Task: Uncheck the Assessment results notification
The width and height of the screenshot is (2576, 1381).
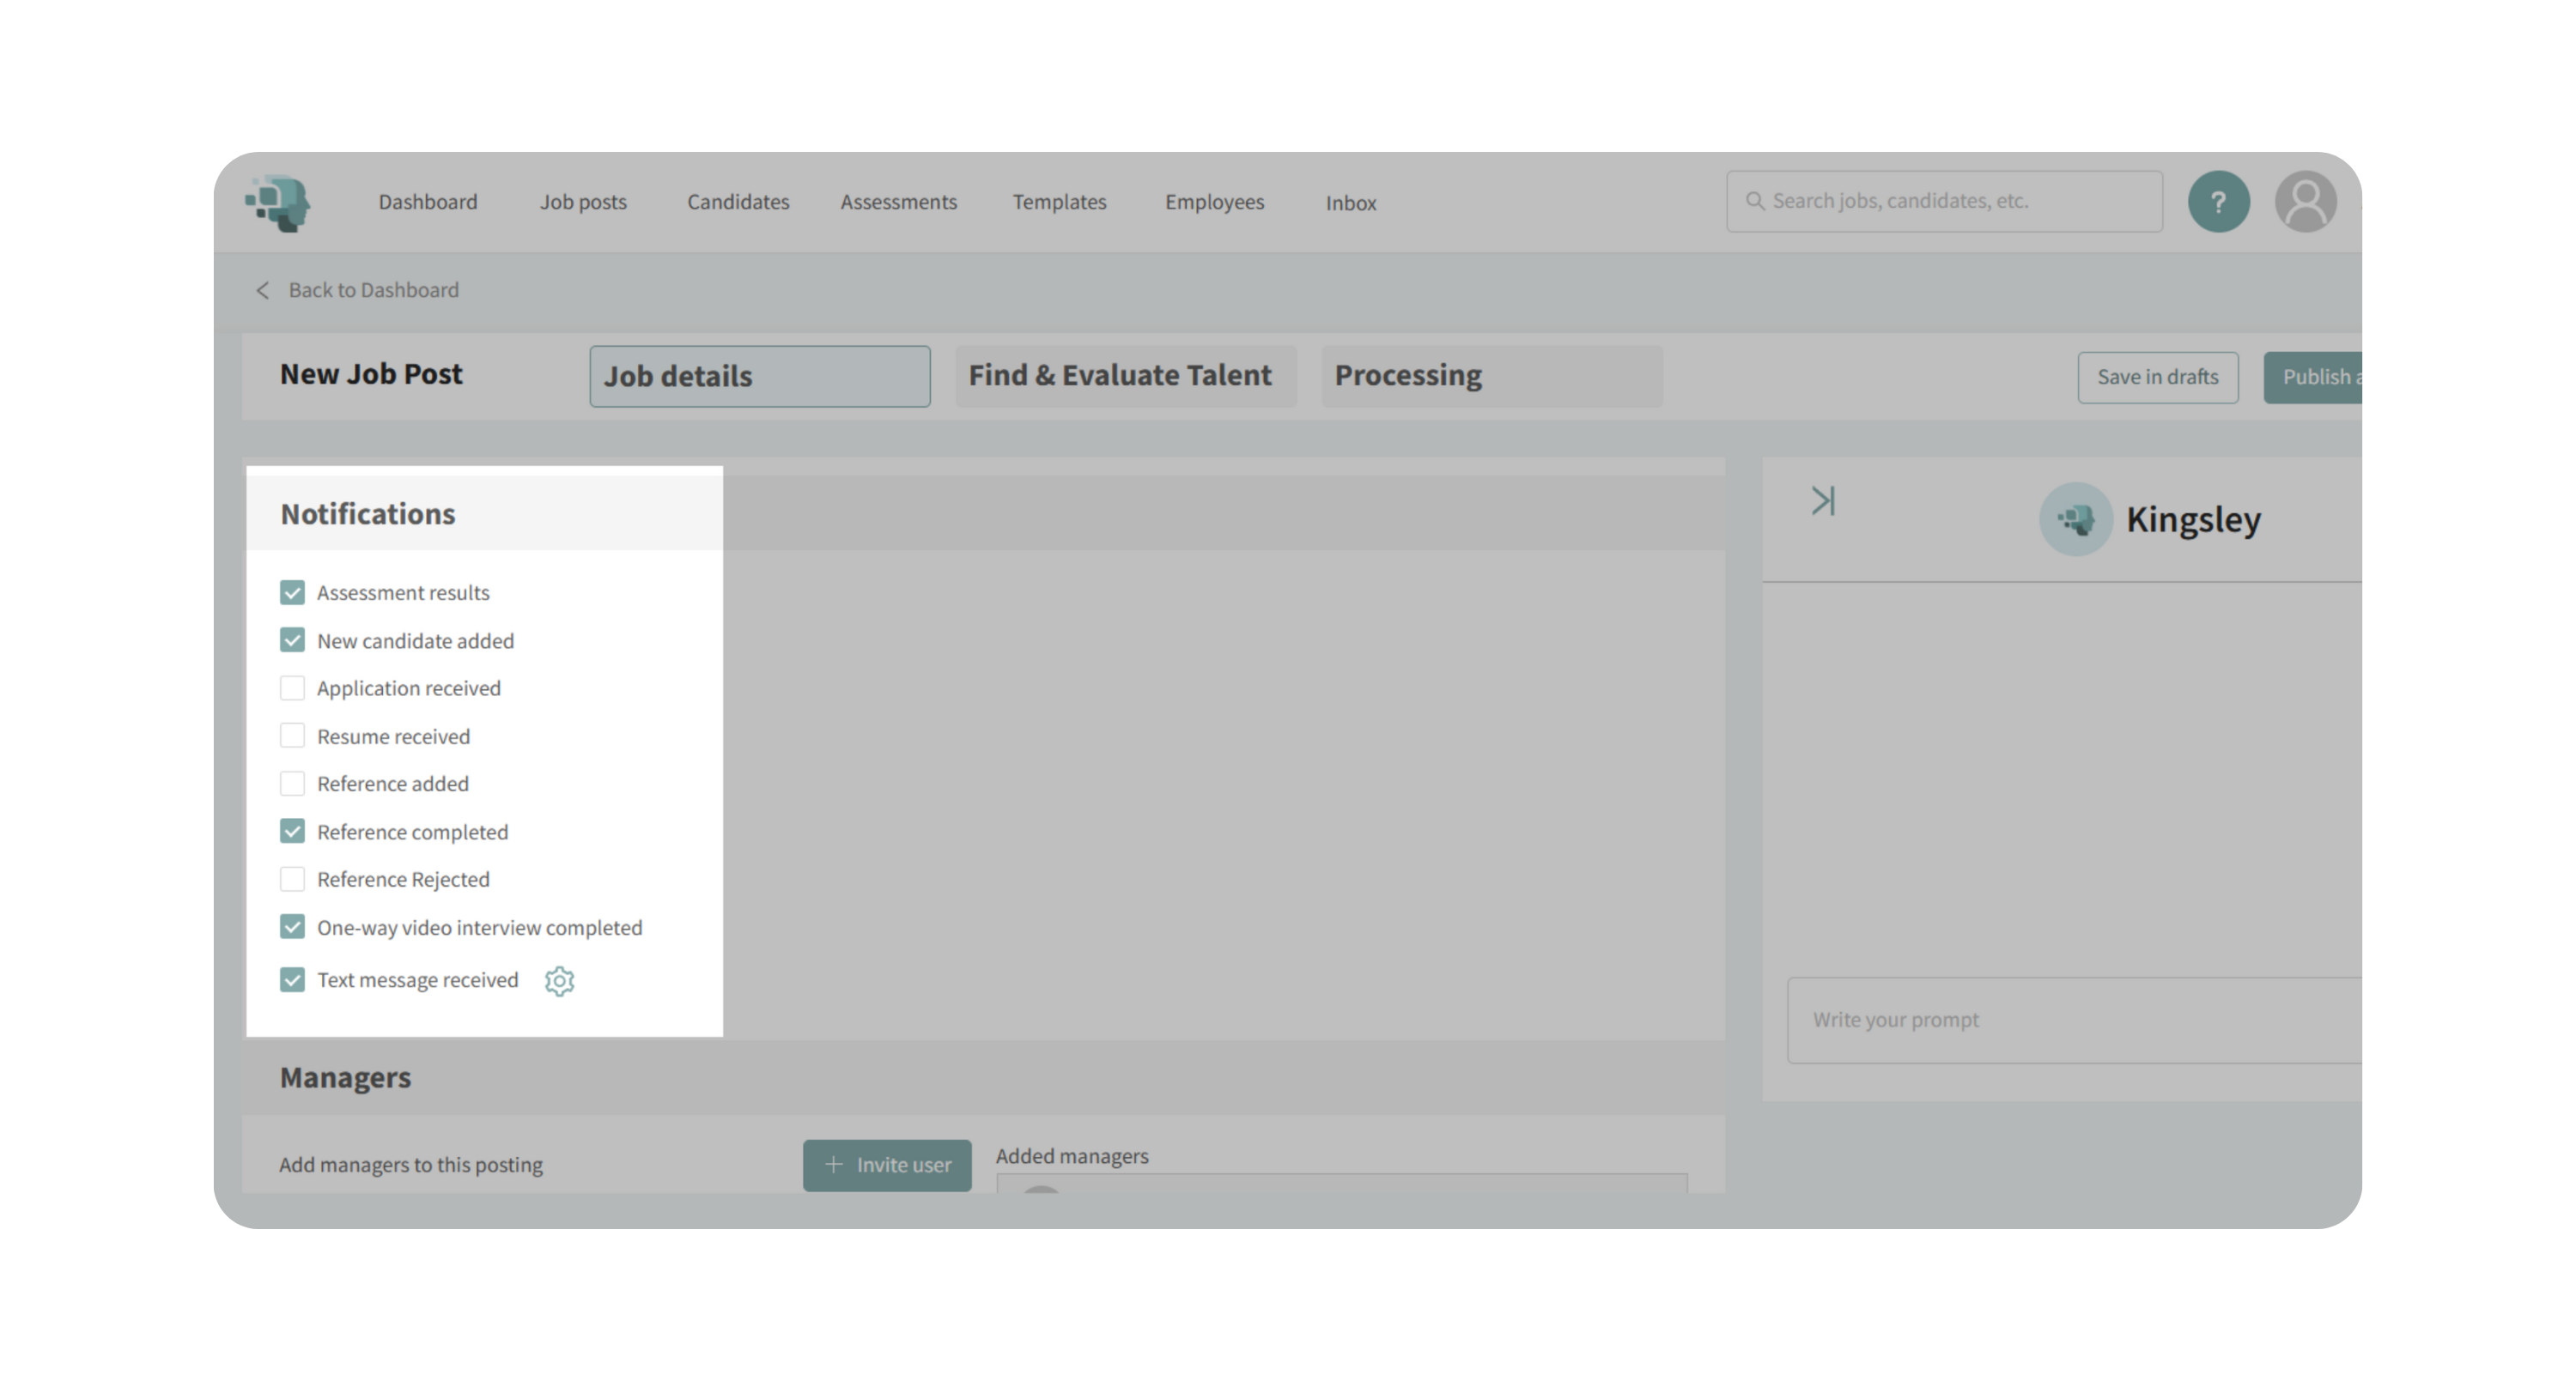Action: click(x=292, y=592)
